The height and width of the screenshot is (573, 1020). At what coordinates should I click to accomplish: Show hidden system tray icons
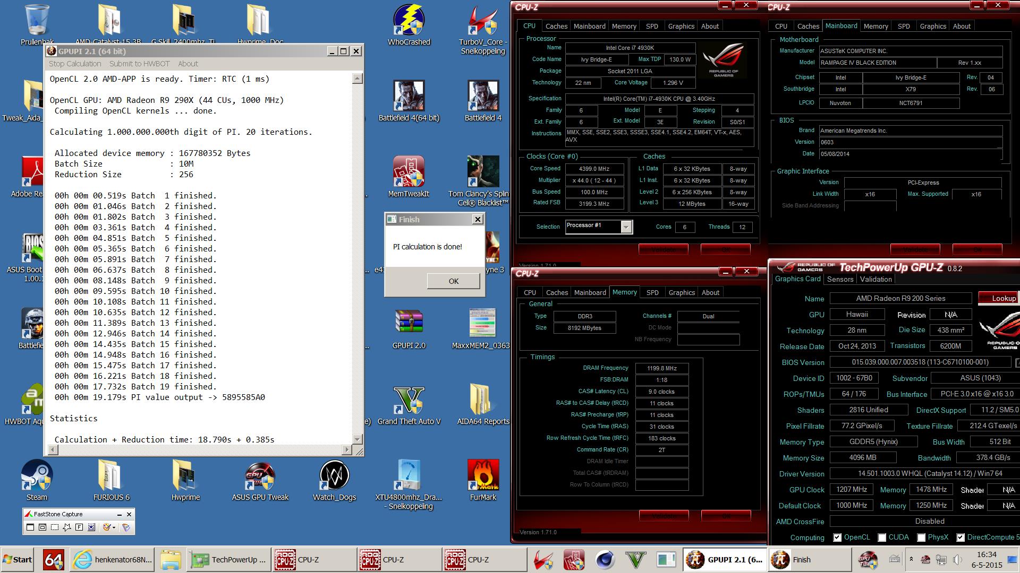pyautogui.click(x=912, y=559)
